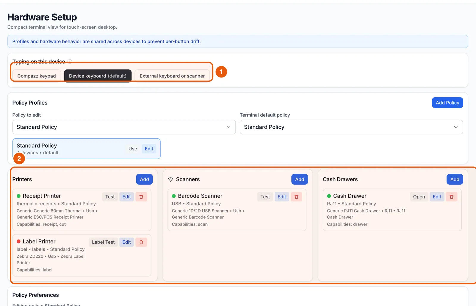Click the Receipt Printer green status dot
The width and height of the screenshot is (476, 306).
[x=19, y=196]
